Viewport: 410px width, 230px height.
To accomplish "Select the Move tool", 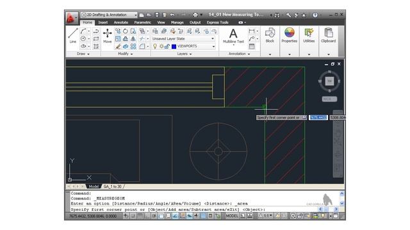I will point(107,36).
